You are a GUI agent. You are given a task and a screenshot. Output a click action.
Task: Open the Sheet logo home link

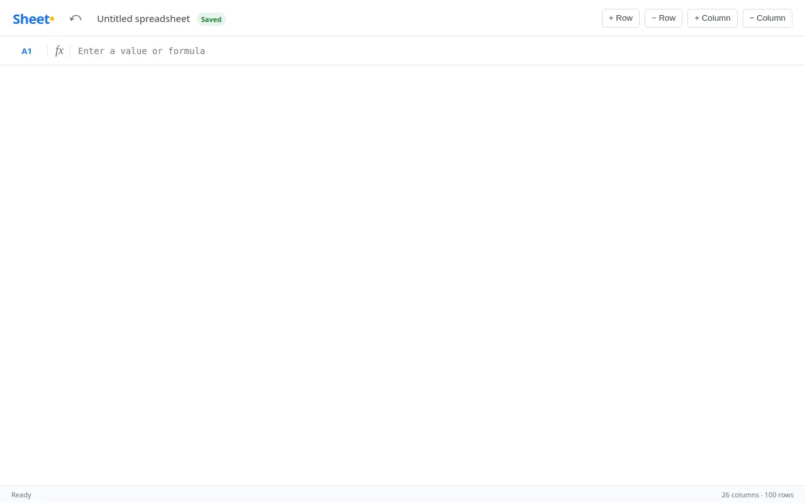click(x=33, y=19)
